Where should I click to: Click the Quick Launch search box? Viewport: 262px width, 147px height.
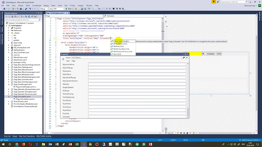(234, 2)
